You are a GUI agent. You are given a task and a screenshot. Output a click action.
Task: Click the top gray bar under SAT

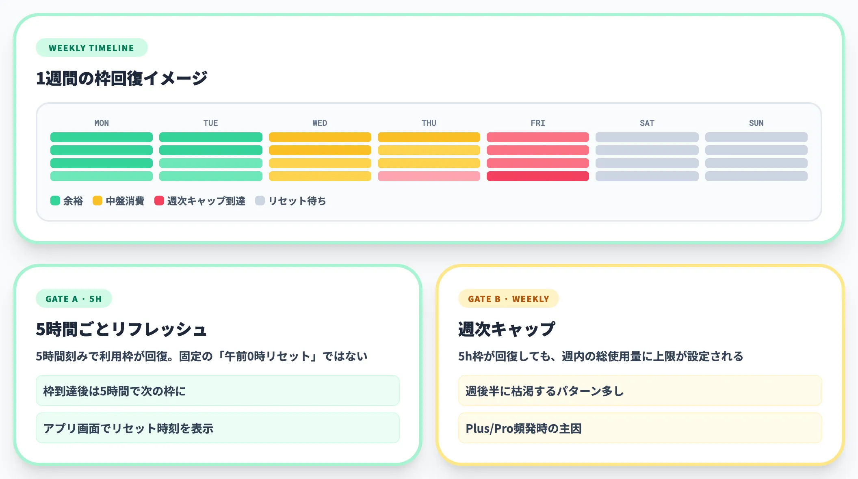click(647, 137)
